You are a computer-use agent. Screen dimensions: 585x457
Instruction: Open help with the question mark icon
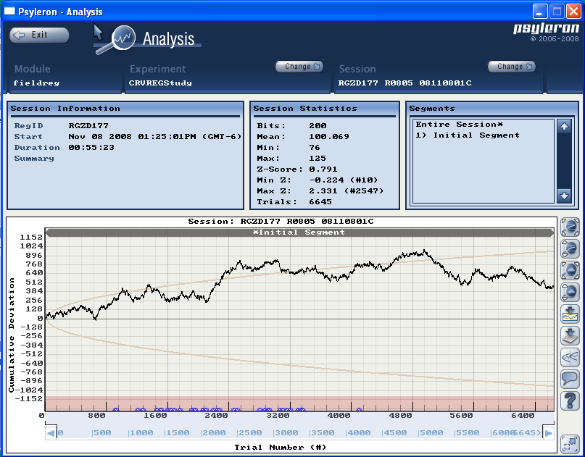click(571, 401)
